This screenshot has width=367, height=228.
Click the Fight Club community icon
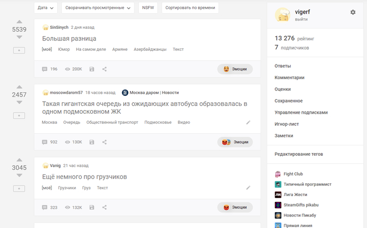point(278,174)
